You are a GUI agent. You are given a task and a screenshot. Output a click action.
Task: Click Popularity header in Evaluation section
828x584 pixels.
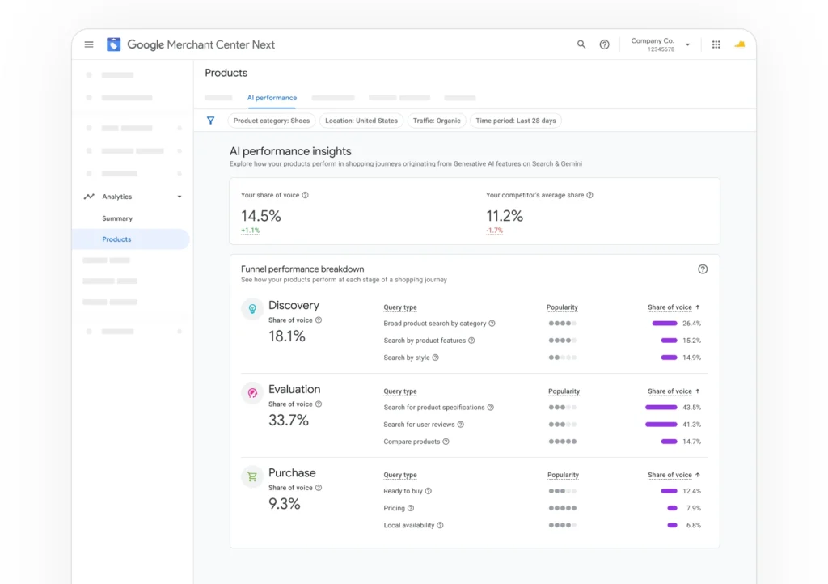tap(564, 391)
